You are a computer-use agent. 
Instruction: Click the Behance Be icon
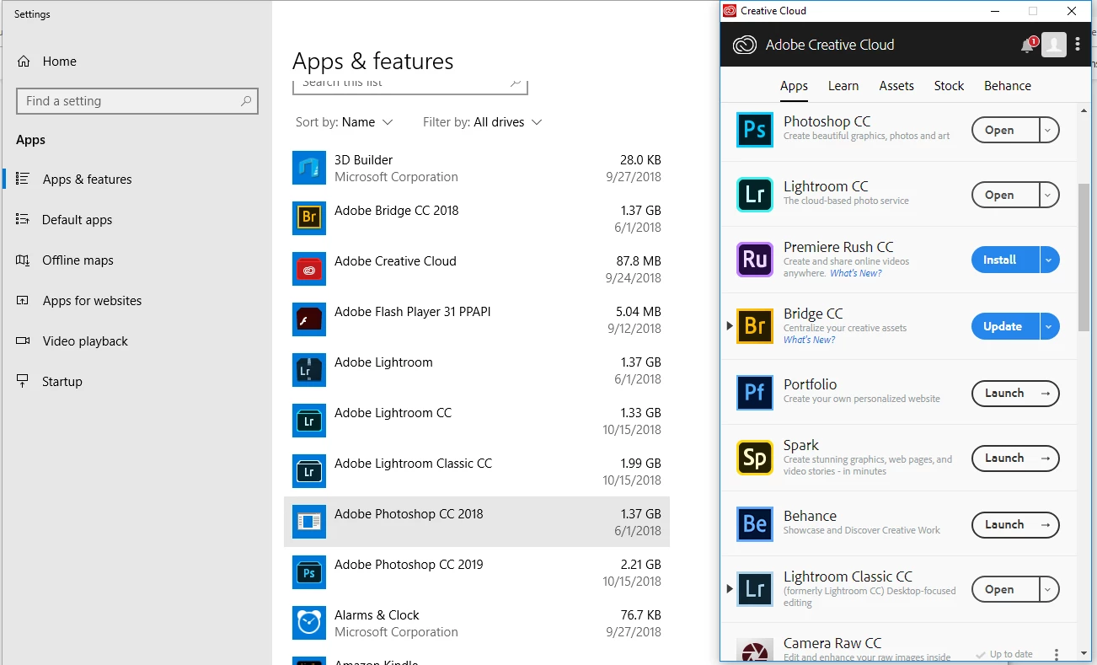[755, 524]
